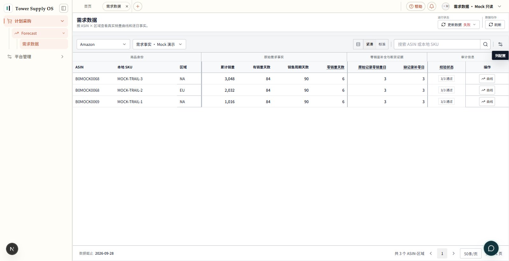Toggle the sidebar collapse icon
This screenshot has height=261, width=509.
[x=64, y=8]
